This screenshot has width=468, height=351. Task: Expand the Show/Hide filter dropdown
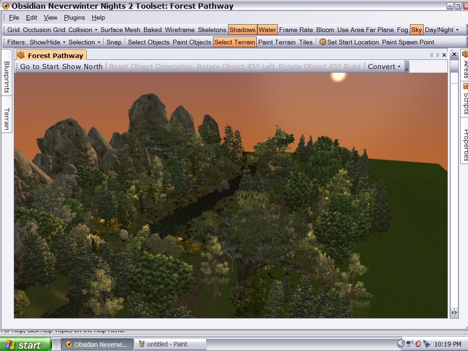pos(48,42)
